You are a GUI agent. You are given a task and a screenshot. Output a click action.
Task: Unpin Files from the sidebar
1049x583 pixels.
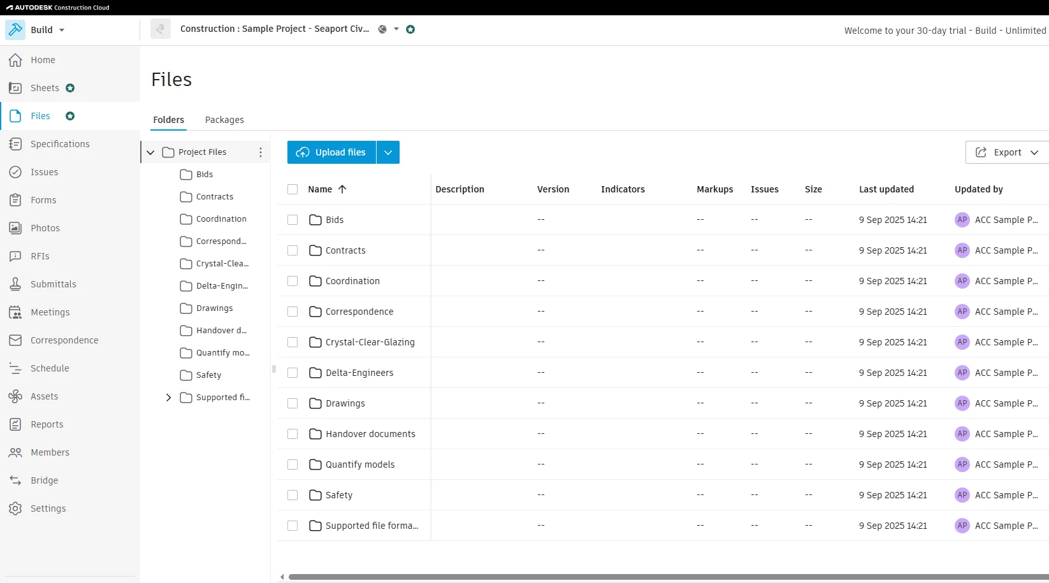tap(70, 116)
